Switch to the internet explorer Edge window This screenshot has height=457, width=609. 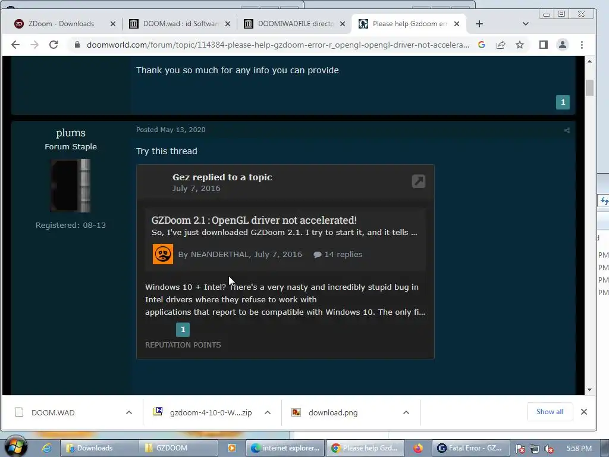[285, 448]
